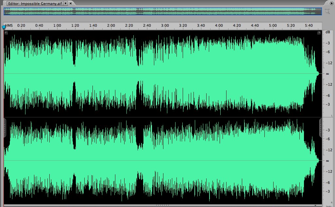Click the HMS time format label
Screen dimensions: 335x207
pos(9,25)
